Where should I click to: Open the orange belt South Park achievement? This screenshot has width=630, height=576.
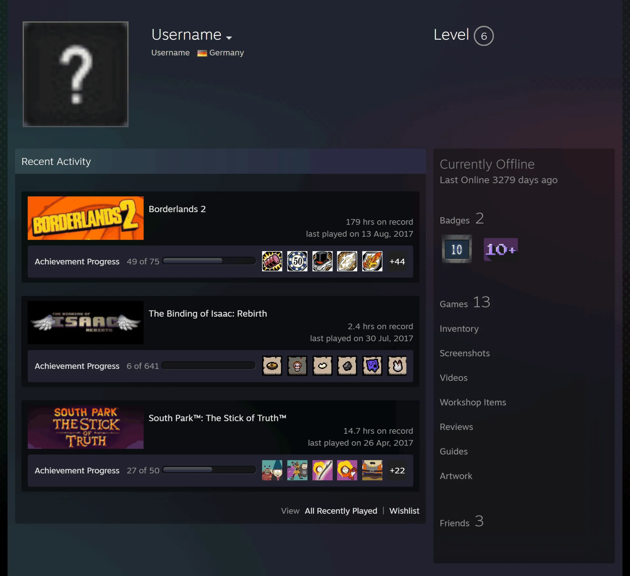click(x=372, y=470)
